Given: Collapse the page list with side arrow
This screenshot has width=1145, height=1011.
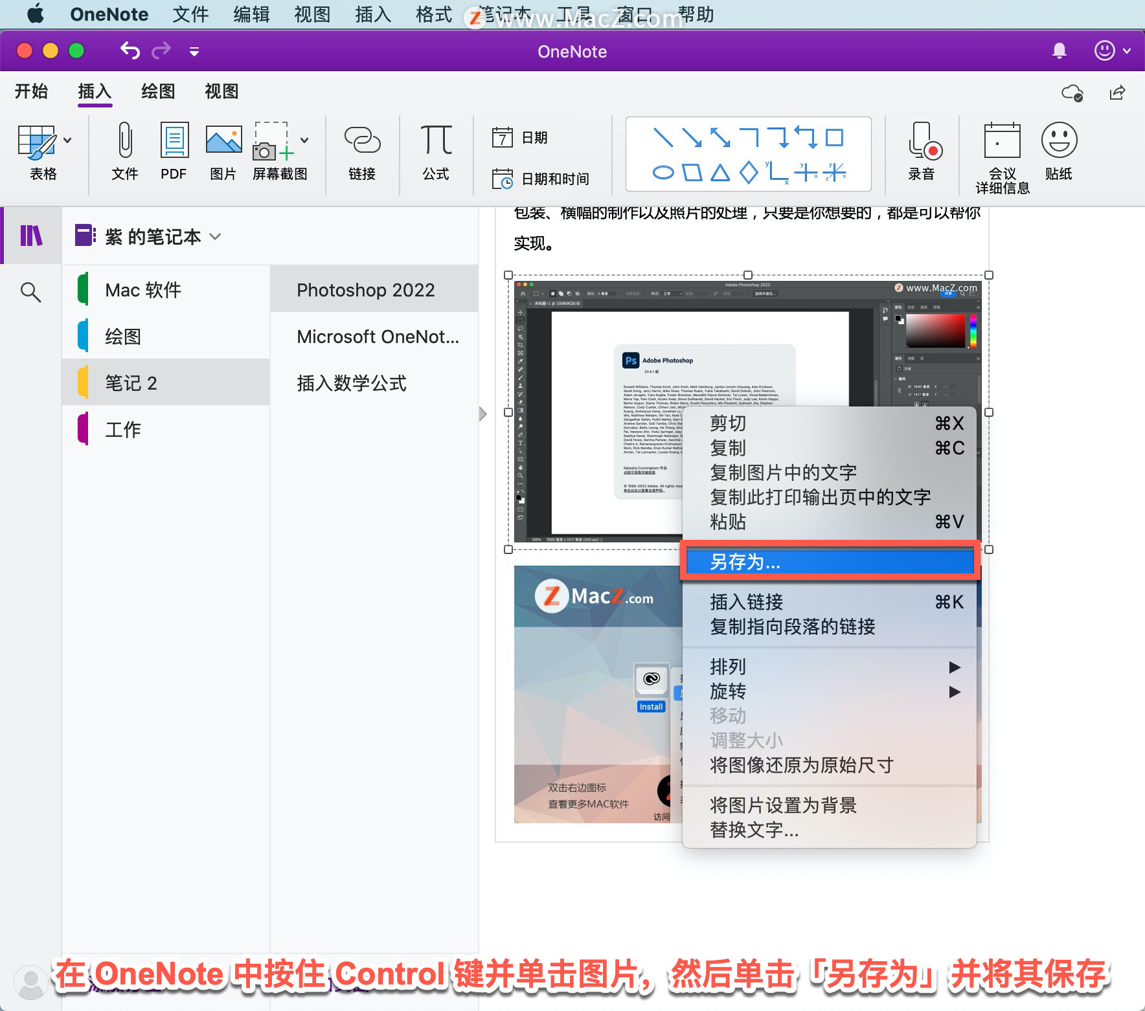Looking at the screenshot, I should pos(482,414).
